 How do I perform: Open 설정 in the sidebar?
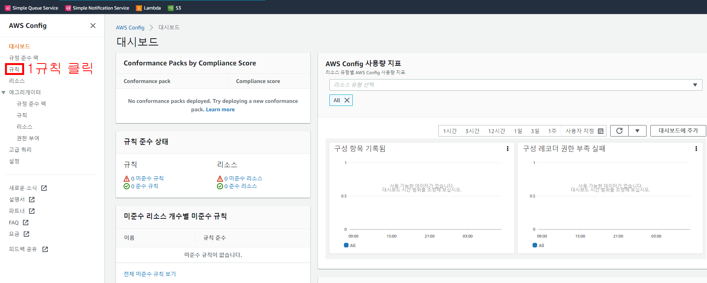tap(14, 161)
